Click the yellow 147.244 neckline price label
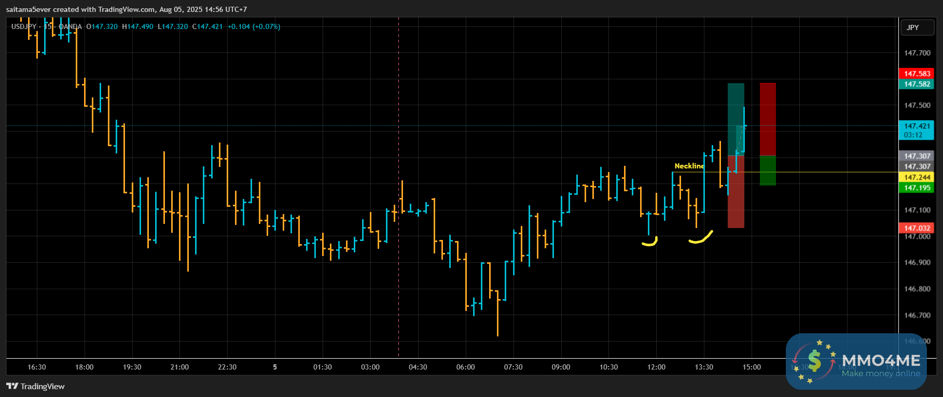Image resolution: width=943 pixels, height=397 pixels. 917,177
